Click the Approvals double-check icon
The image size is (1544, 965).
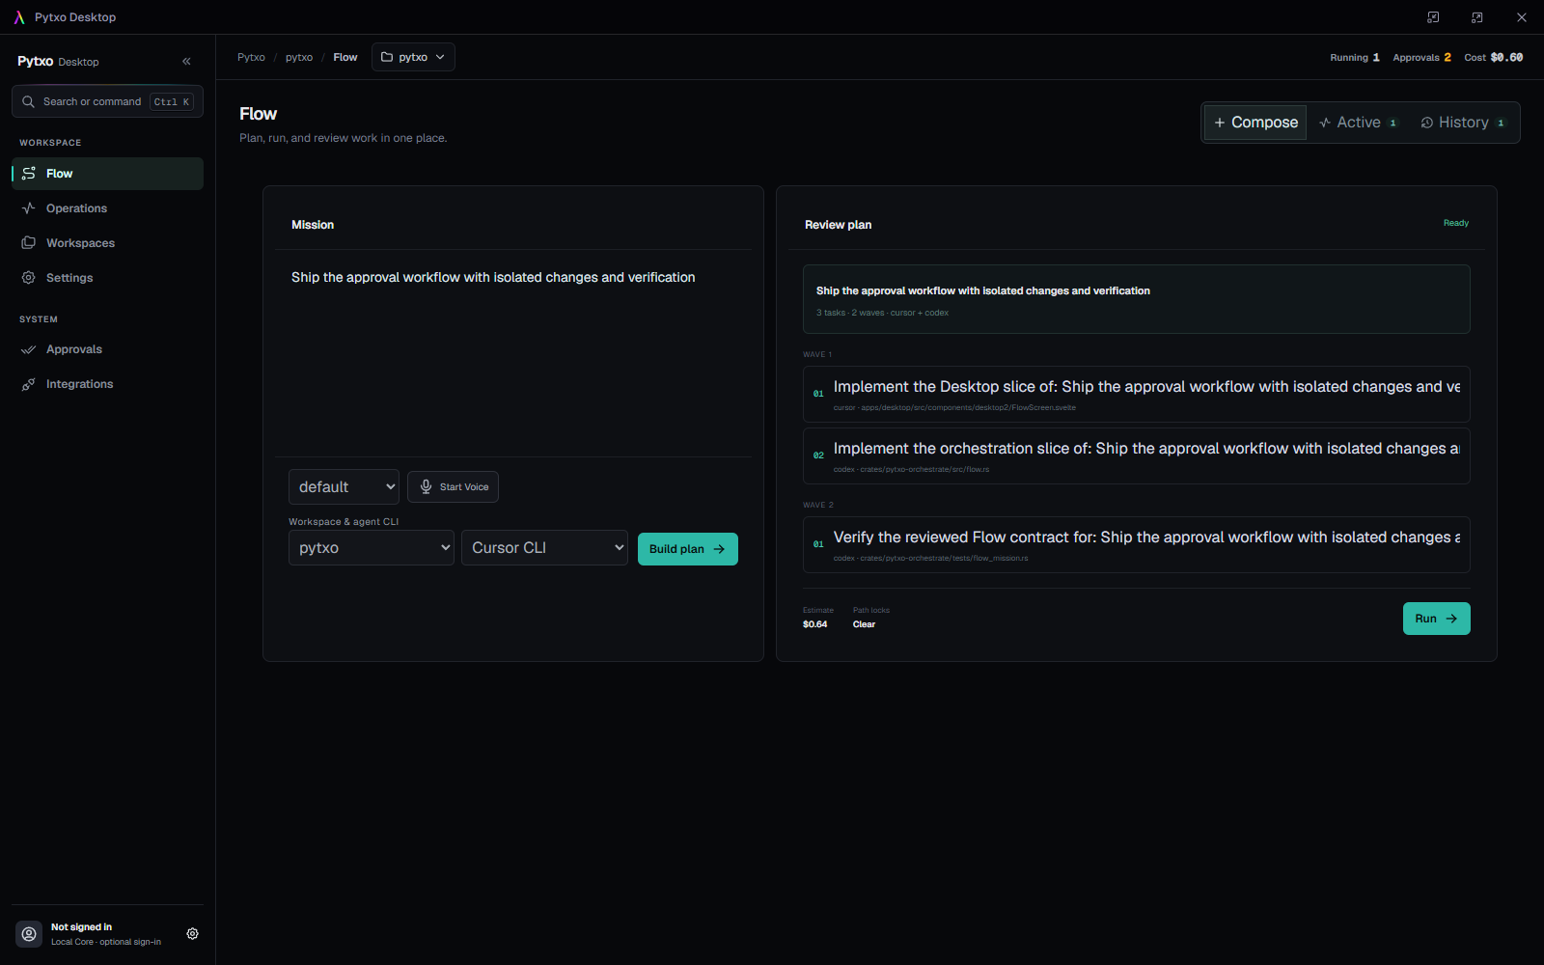coord(29,349)
